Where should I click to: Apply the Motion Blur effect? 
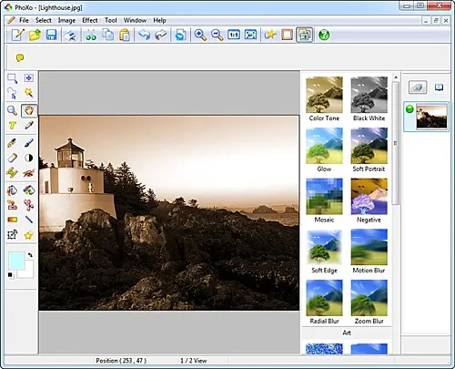(369, 251)
